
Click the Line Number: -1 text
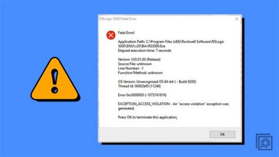[x=131, y=68]
